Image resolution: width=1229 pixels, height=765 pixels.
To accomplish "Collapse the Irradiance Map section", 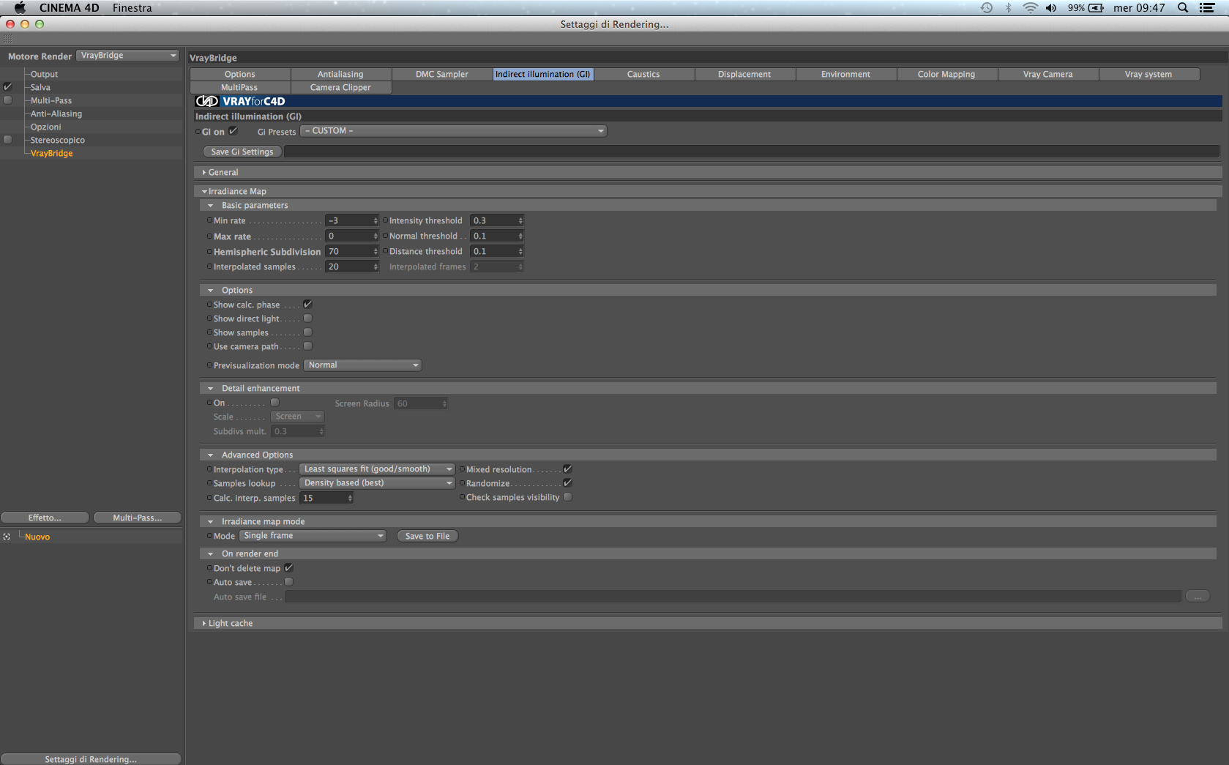I will [204, 192].
